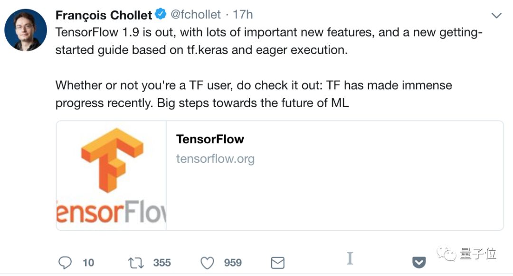This screenshot has width=513, height=276.
Task: Visit the @fchollet handle link
Action: 195,15
